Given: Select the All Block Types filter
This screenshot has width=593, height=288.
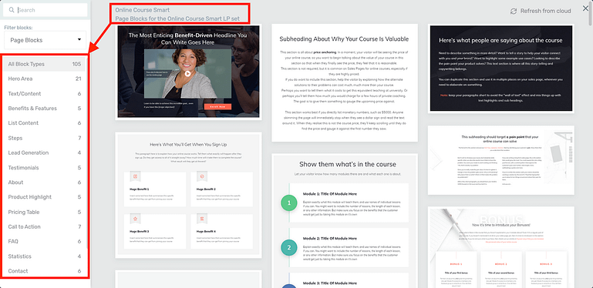Looking at the screenshot, I should pyautogui.click(x=45, y=64).
